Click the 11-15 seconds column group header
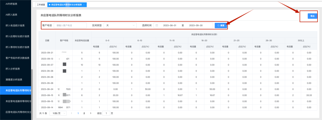322x120 pixels. click(172, 40)
